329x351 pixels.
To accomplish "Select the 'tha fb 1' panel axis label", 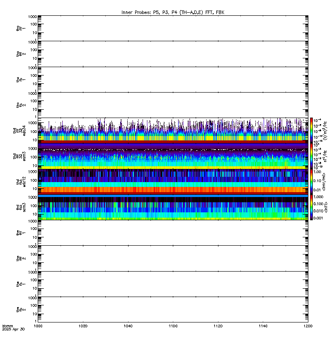I will pos(21,80).
